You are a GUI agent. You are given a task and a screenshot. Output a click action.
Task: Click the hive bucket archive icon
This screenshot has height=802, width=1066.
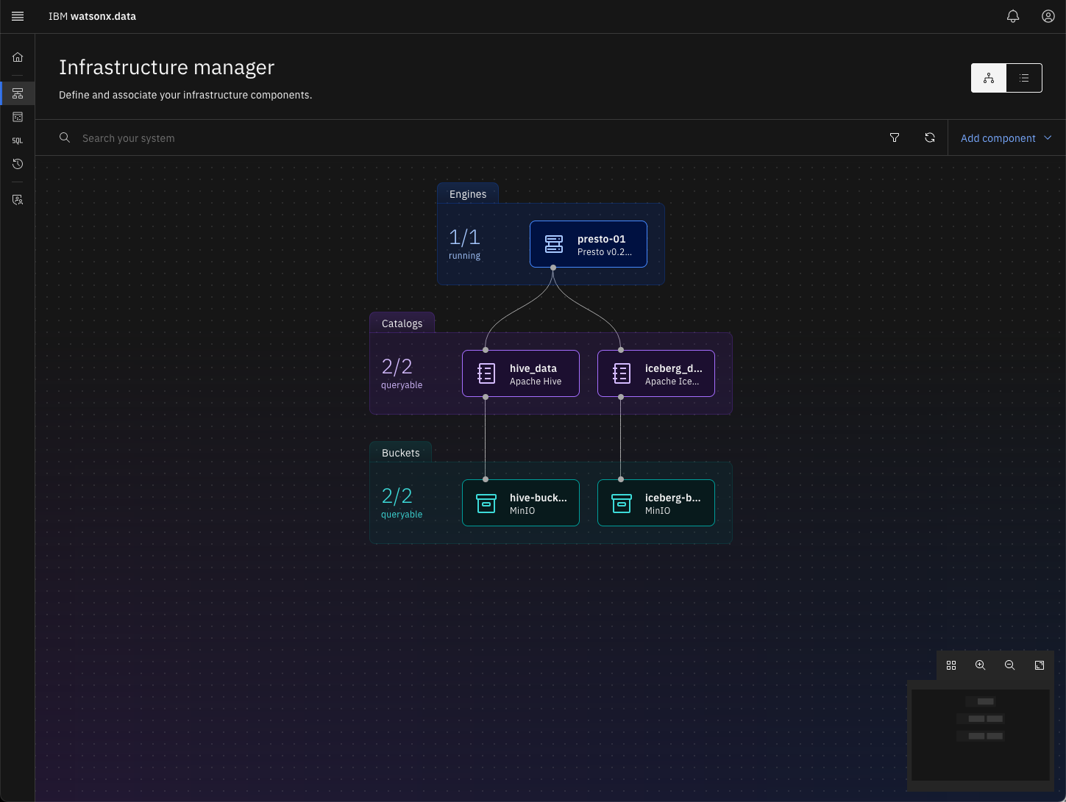point(486,503)
